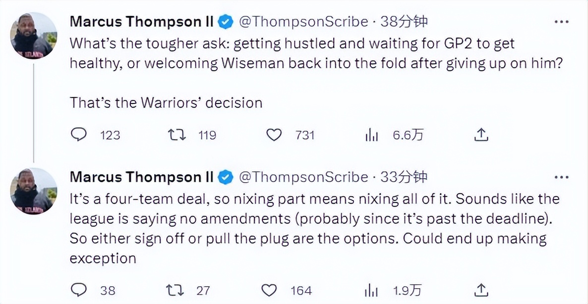Open the more options menu on first tweet
Viewport: 588px width, 304px height.
[561, 22]
